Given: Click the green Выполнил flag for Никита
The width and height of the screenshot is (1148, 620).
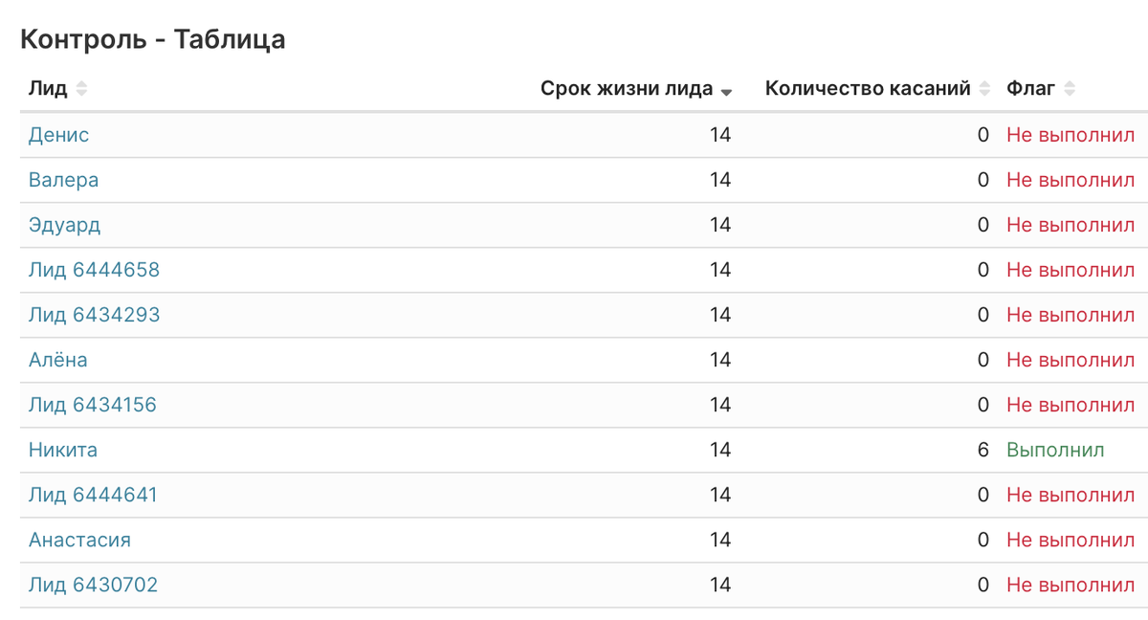Looking at the screenshot, I should click(1055, 450).
